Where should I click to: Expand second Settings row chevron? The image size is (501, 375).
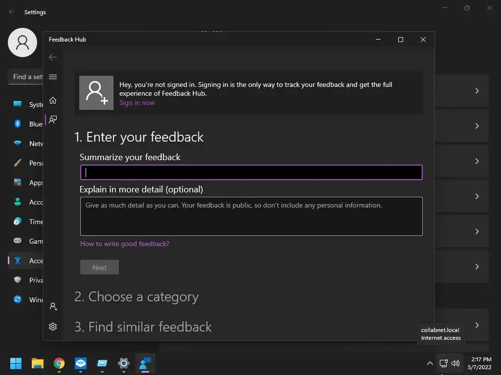tap(477, 126)
